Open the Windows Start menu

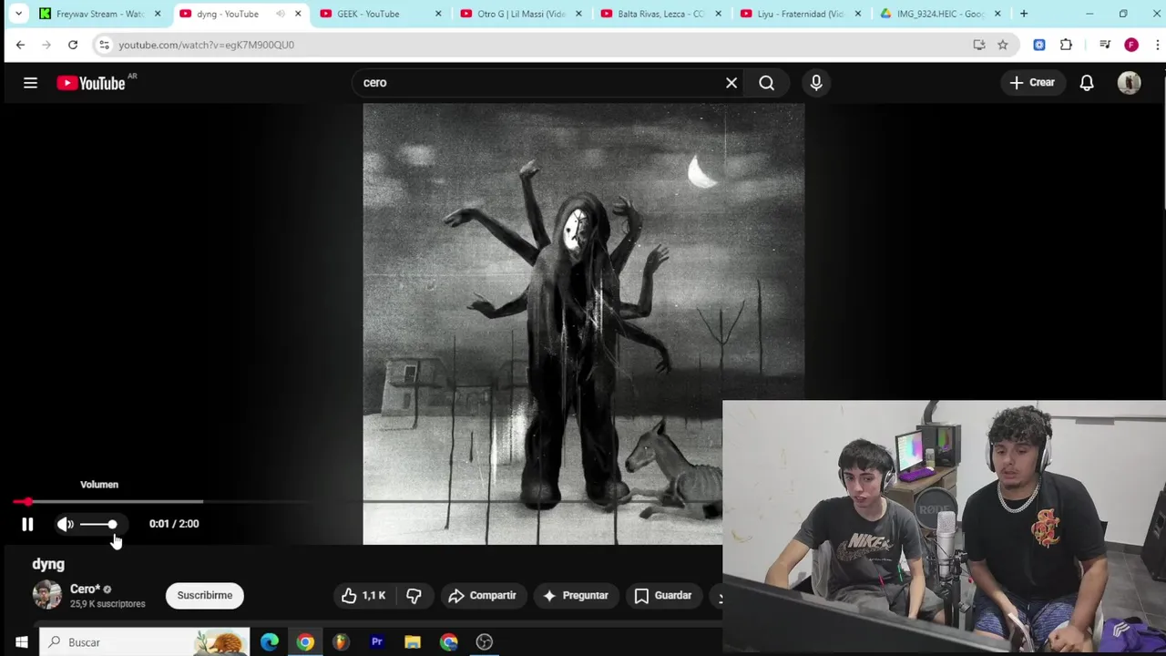tap(21, 642)
